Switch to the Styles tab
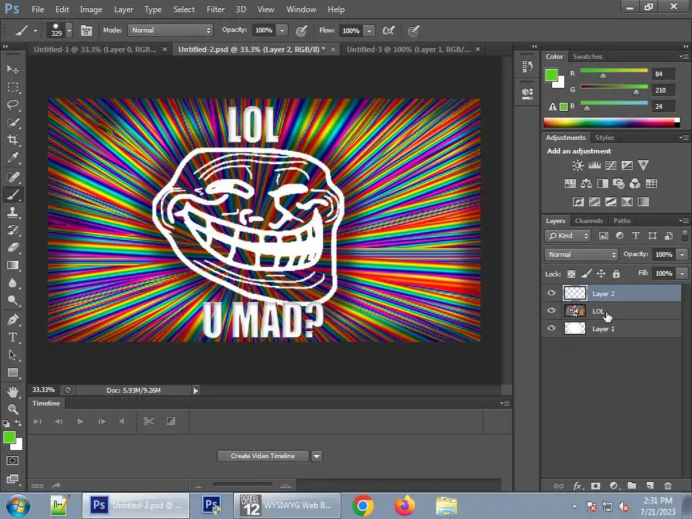 (x=604, y=138)
